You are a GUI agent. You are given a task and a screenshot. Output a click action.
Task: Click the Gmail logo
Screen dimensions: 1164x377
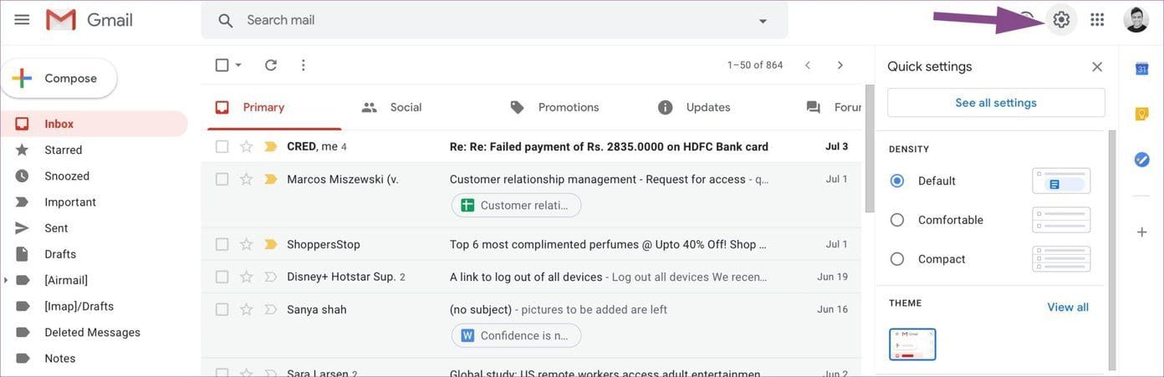pos(89,20)
